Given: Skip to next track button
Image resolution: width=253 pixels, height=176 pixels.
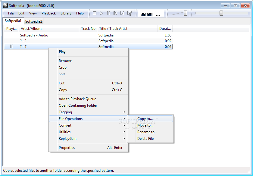Looking at the screenshot, I should point(122,13).
